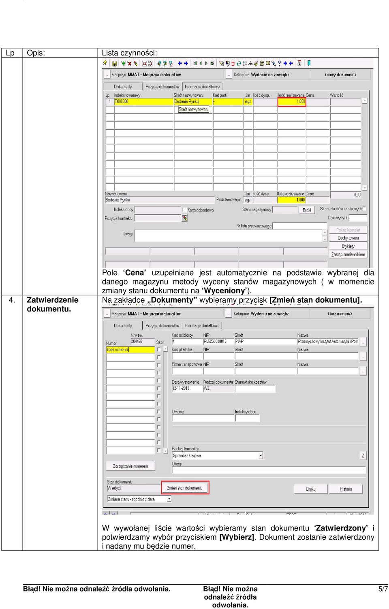The width and height of the screenshot is (389, 609).
Task: Open the Magazyn lookup button in the upper window
Action: point(107,75)
